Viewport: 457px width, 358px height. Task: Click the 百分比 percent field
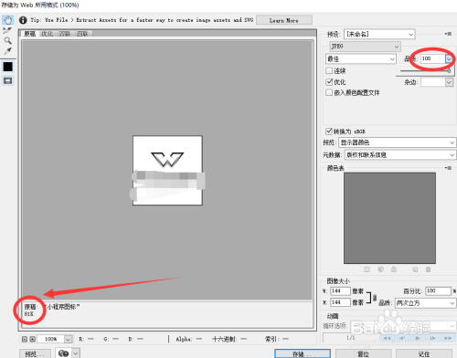438,291
